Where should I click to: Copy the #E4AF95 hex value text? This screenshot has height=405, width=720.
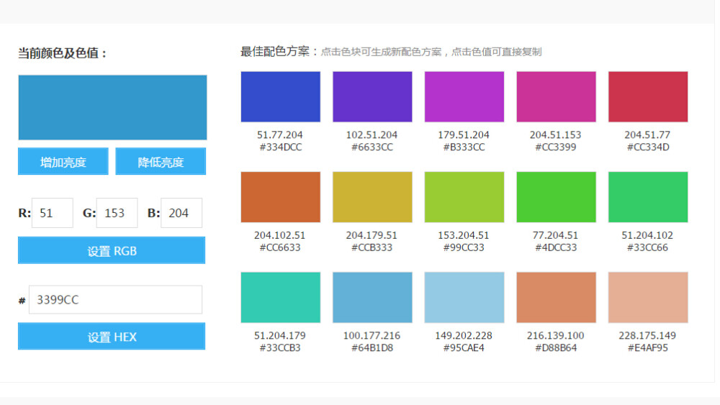(x=647, y=348)
